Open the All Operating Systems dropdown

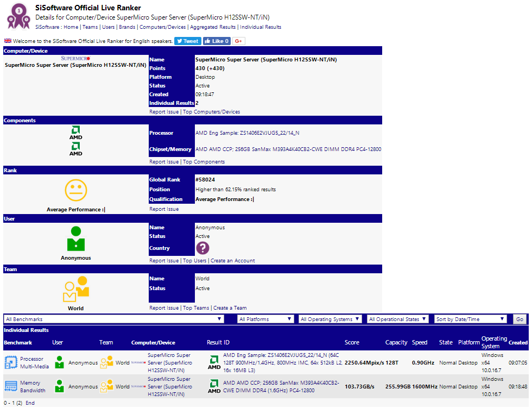(x=330, y=319)
